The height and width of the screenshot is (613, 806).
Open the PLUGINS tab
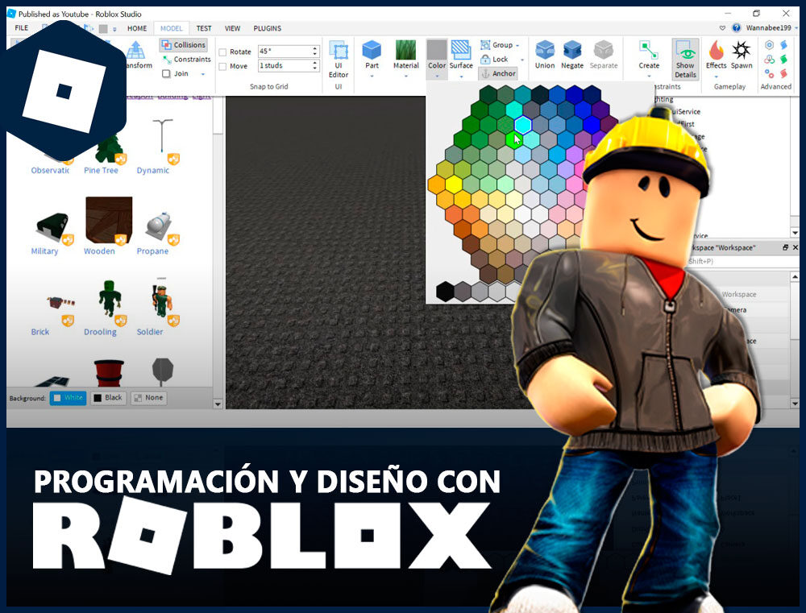[x=267, y=28]
